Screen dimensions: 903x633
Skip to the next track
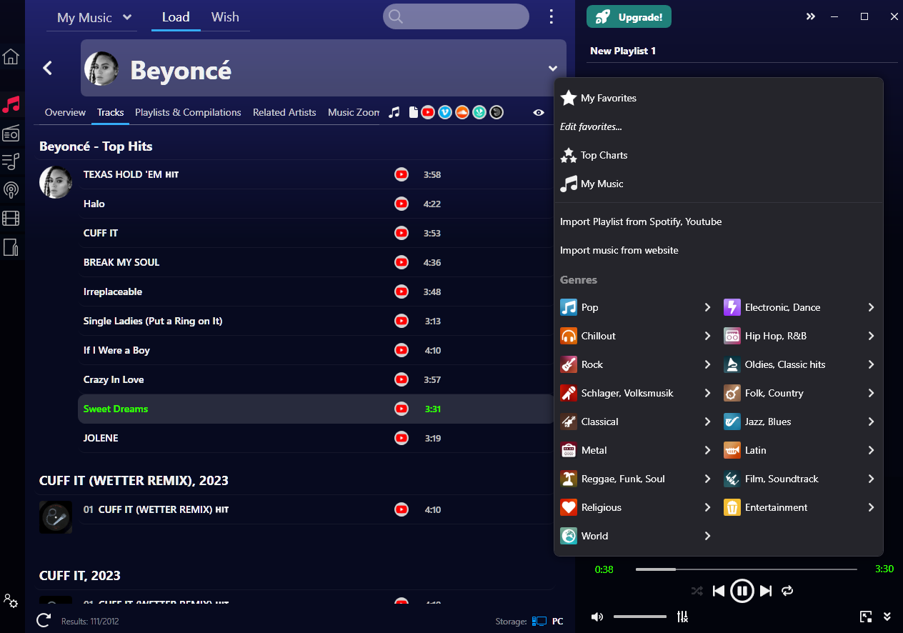766,591
